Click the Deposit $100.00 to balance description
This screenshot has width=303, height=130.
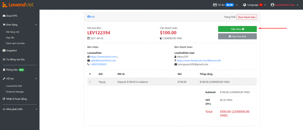click(x=133, y=82)
